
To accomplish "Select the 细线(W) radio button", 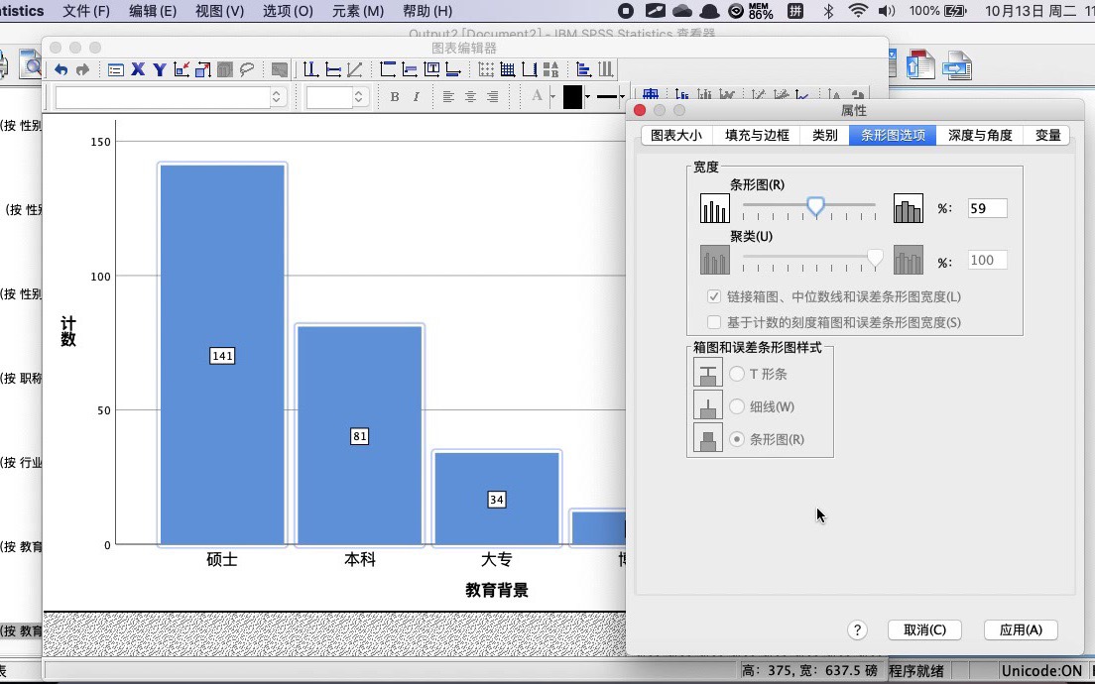I will (737, 406).
